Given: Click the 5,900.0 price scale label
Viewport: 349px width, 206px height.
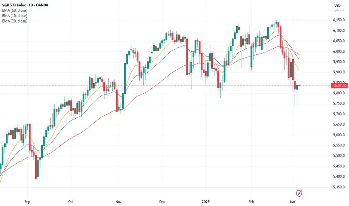Looking at the screenshot, I should [339, 72].
